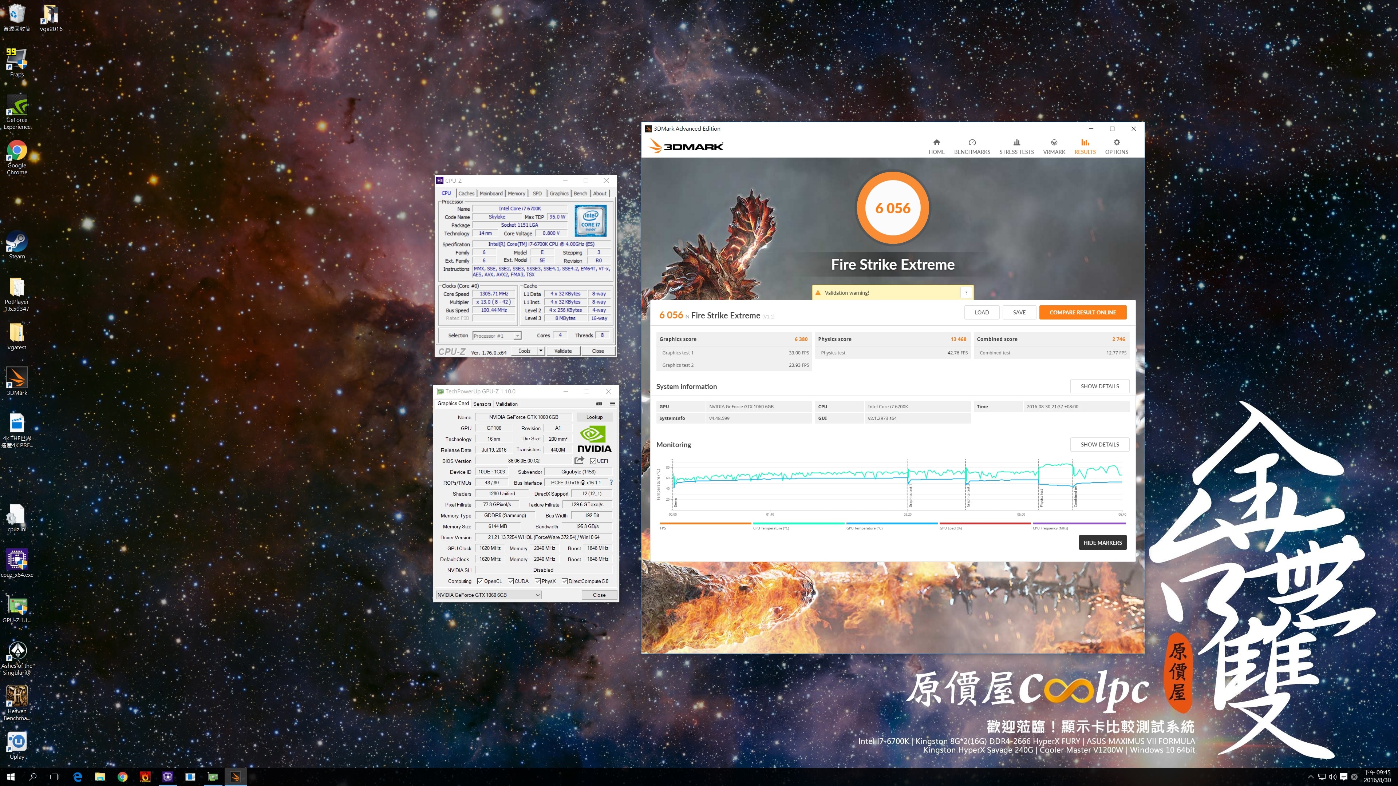
Task: Open Action Center notifications icon
Action: click(x=1343, y=777)
